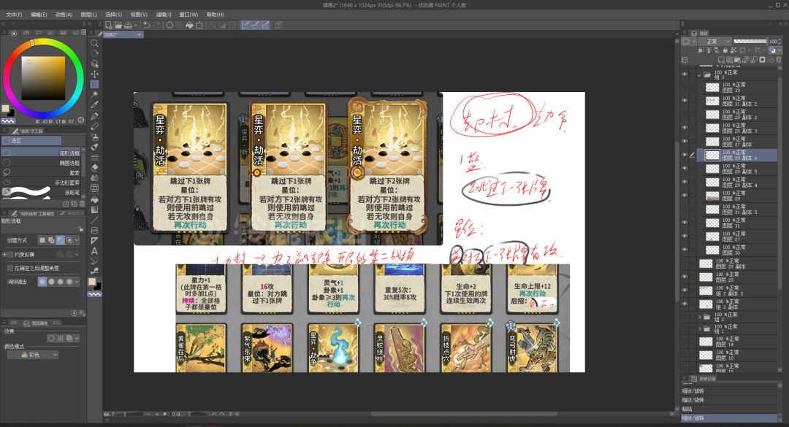The width and height of the screenshot is (789, 427).
Task: Open the 文件(F) menu
Action: [14, 15]
